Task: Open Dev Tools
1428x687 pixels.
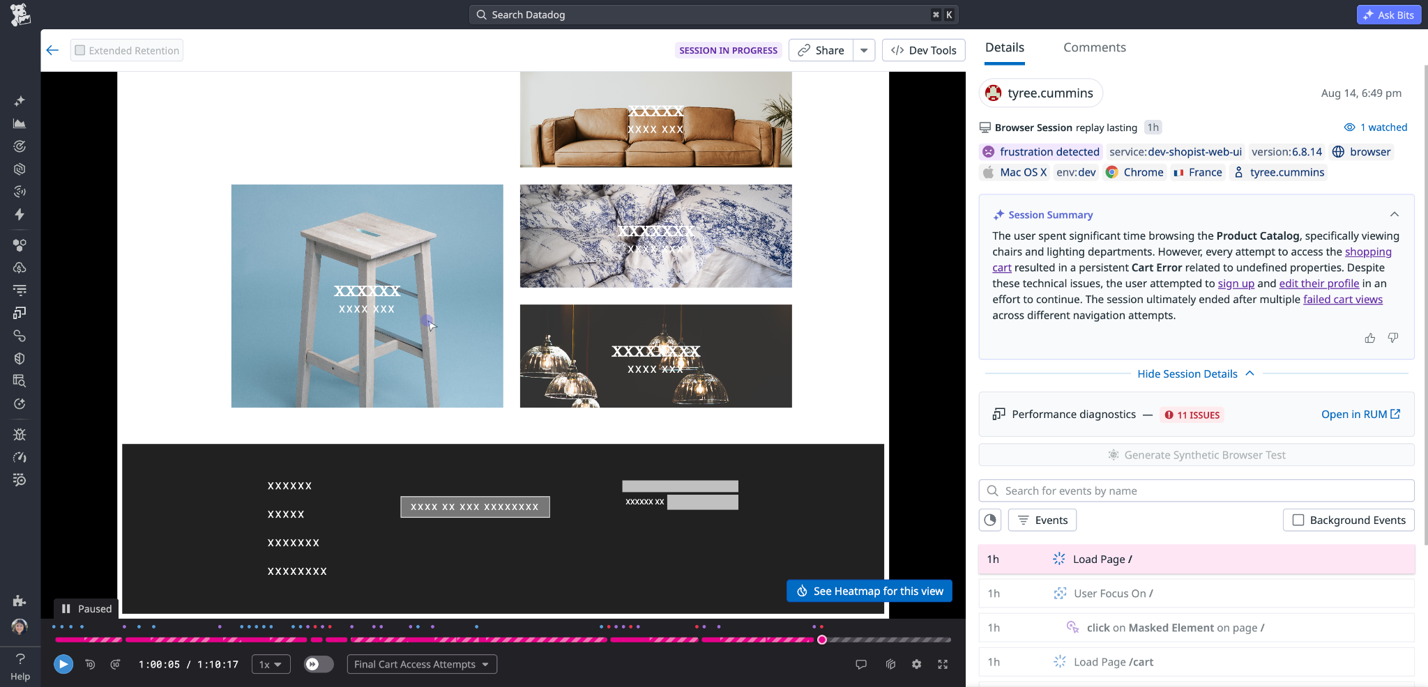Action: click(x=924, y=50)
